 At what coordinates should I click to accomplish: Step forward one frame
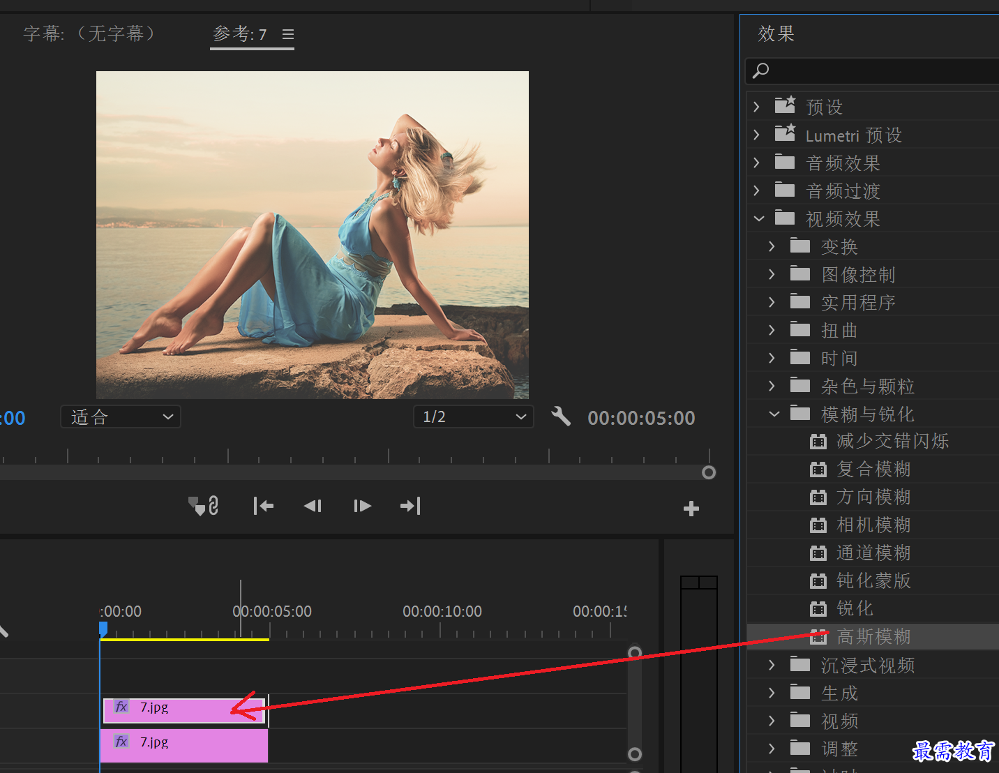[362, 506]
